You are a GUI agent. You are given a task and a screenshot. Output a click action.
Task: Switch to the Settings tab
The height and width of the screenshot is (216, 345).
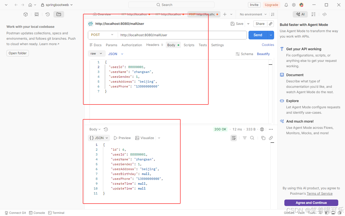coord(218,45)
